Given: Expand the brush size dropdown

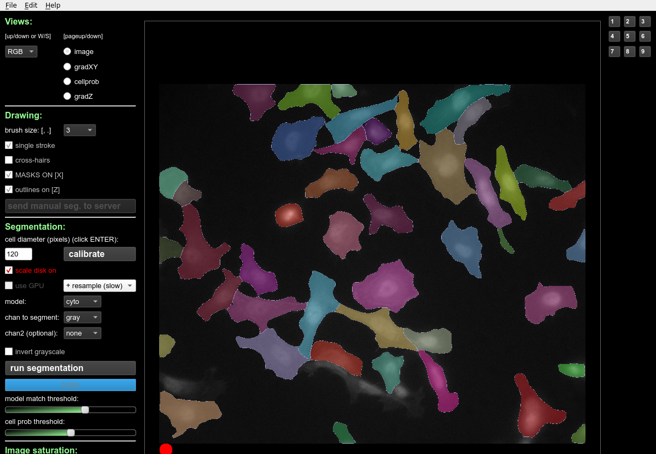Looking at the screenshot, I should (x=79, y=130).
